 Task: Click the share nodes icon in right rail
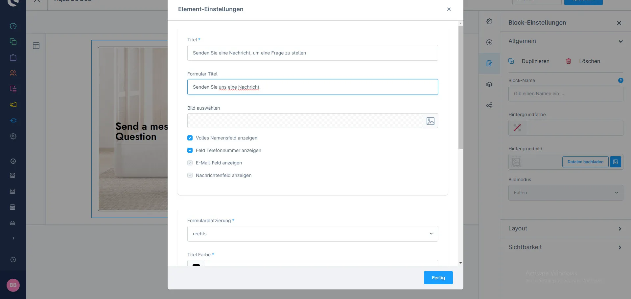tap(489, 105)
